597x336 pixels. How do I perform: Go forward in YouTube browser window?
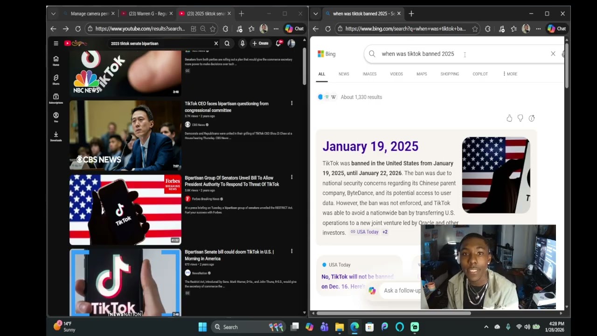(x=66, y=29)
